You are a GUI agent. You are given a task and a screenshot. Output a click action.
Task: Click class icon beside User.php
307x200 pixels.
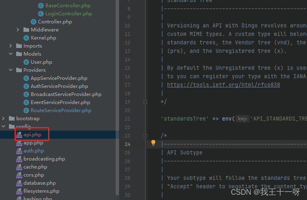[x=26, y=62]
